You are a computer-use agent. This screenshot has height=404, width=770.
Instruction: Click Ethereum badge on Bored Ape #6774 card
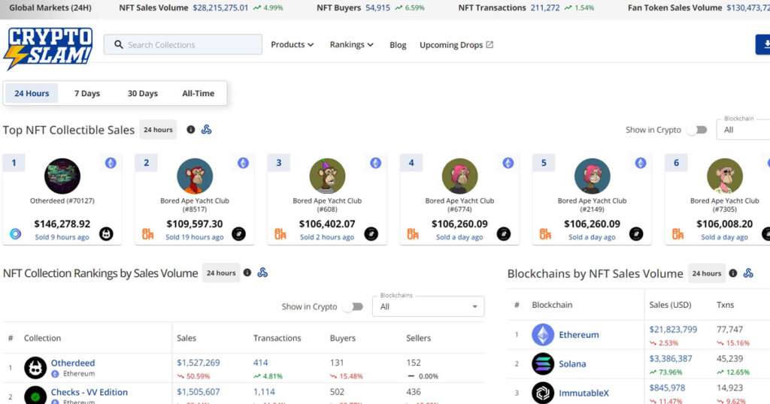click(508, 163)
